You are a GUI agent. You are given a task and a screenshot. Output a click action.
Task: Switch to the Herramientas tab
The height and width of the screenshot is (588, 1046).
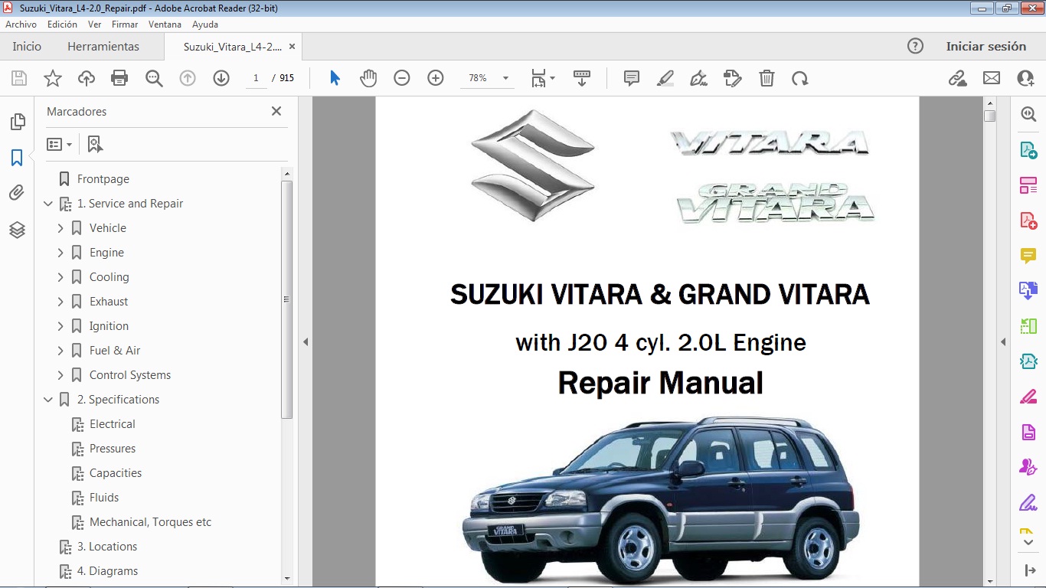click(103, 46)
